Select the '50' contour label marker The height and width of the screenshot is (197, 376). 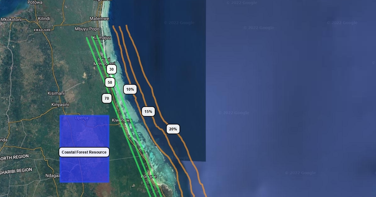(110, 83)
